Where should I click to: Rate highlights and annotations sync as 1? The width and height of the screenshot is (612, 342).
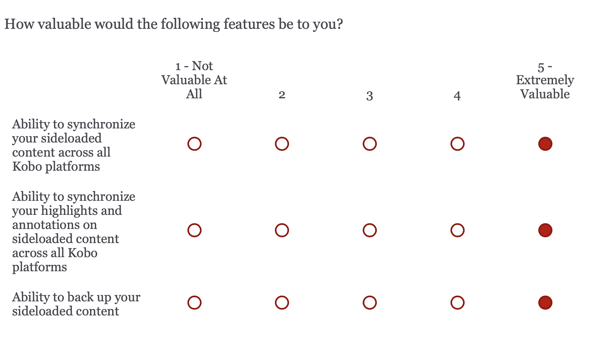tap(194, 230)
